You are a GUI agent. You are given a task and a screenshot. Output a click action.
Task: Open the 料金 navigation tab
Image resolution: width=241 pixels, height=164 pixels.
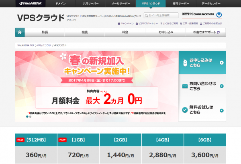(125, 32)
